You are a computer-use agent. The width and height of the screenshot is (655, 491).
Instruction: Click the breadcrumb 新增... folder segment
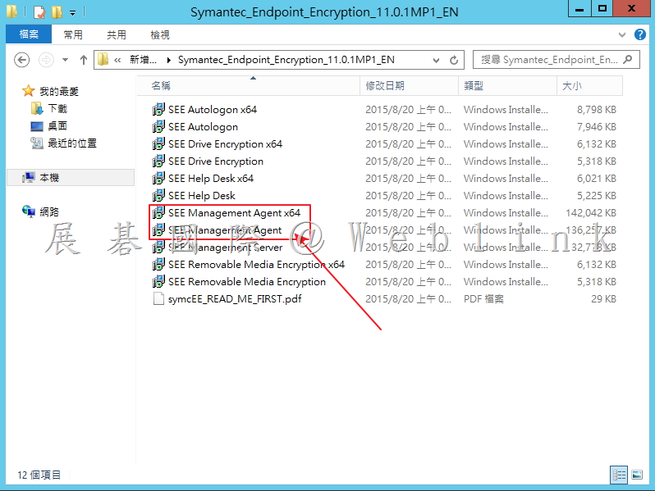pyautogui.click(x=143, y=60)
